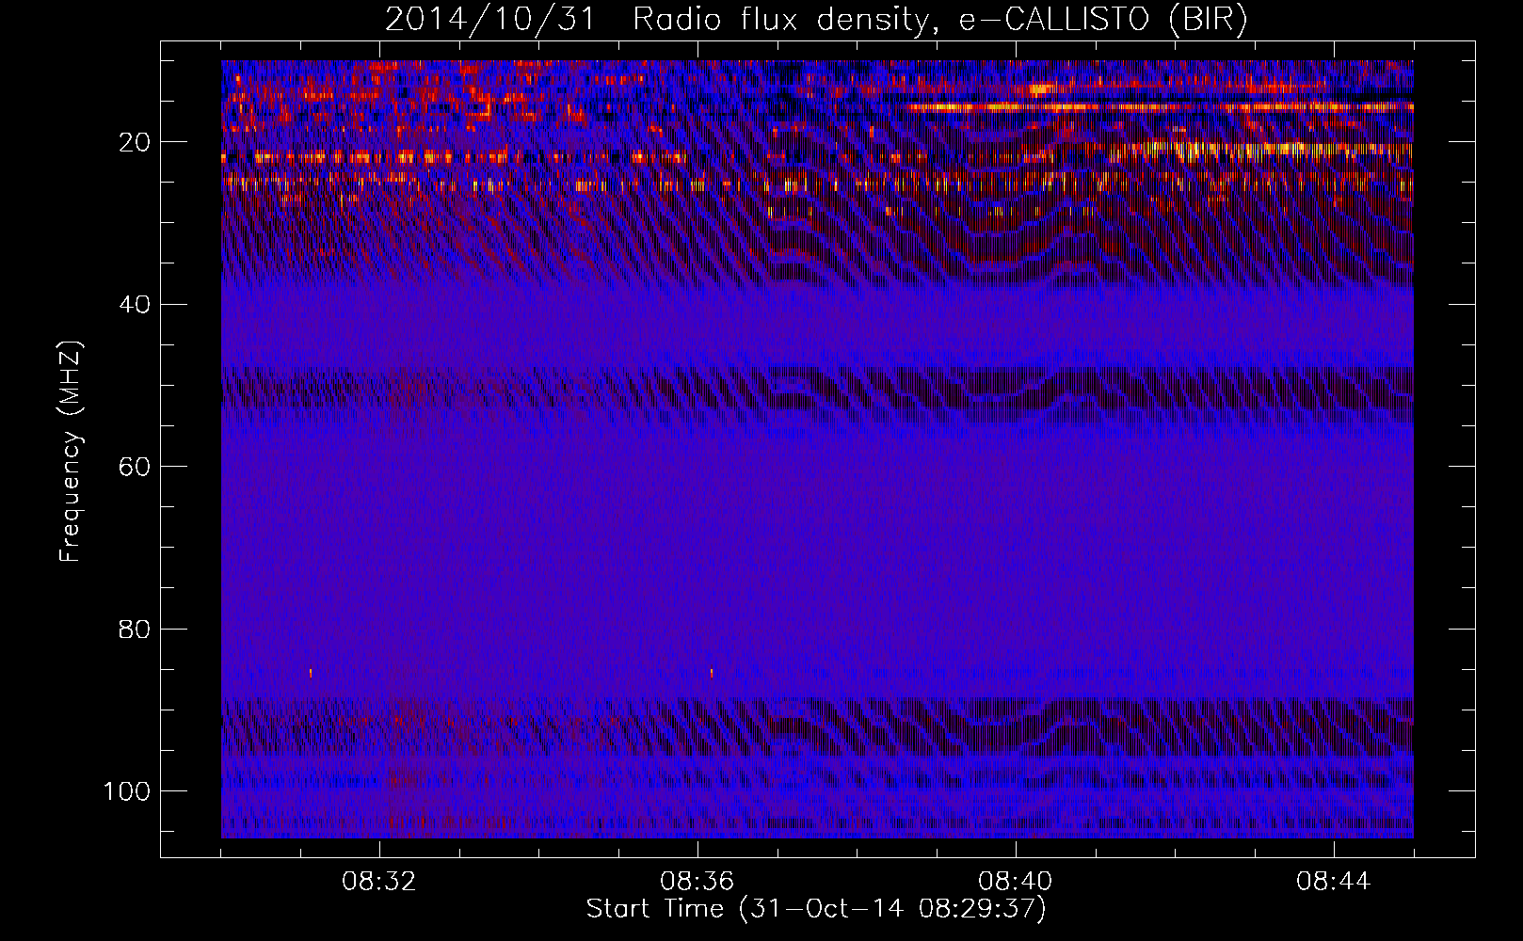This screenshot has height=941, width=1523.
Task: Click the frequency tick label "100"
Action: [127, 791]
